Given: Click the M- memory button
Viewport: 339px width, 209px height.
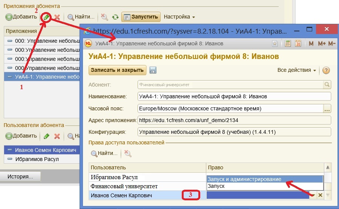Looking at the screenshot, I should click(x=332, y=43).
